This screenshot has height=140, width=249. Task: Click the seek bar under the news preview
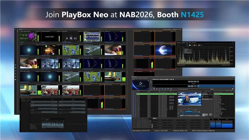(x=190, y=114)
